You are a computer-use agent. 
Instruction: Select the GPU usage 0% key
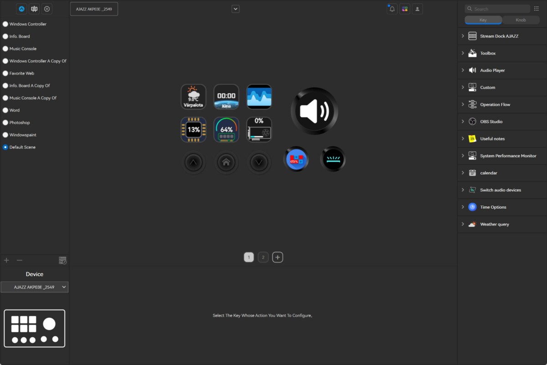tap(259, 129)
